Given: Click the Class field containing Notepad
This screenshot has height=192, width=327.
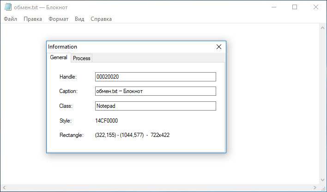Looking at the screenshot, I should [x=156, y=106].
